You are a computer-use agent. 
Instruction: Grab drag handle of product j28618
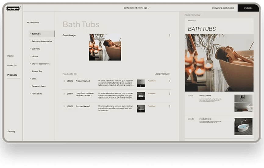coord(64,106)
